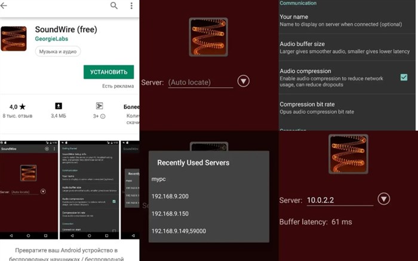Tap the back arrow in Play Store

(4, 5)
